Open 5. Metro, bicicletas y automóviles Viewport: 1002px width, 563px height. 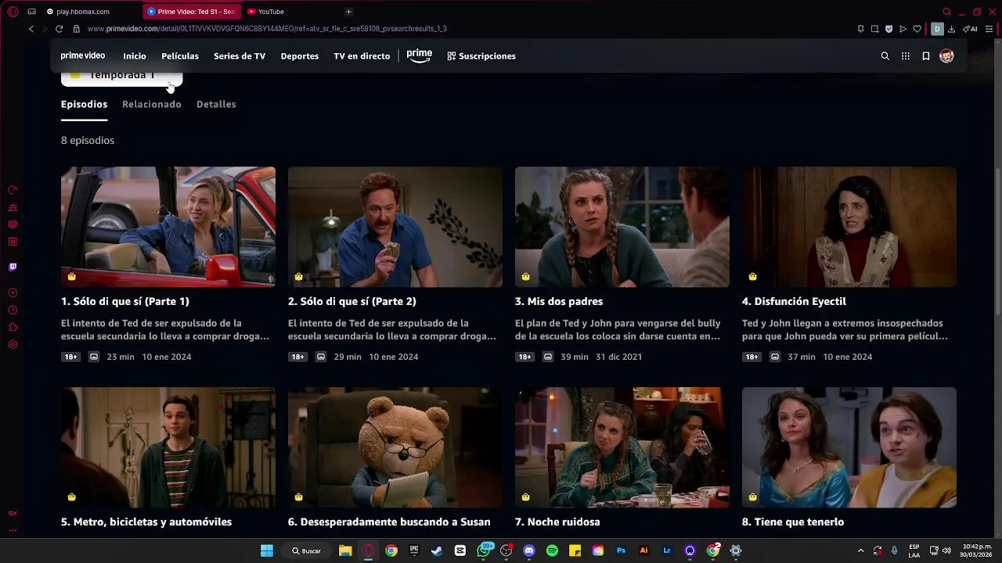point(146,522)
